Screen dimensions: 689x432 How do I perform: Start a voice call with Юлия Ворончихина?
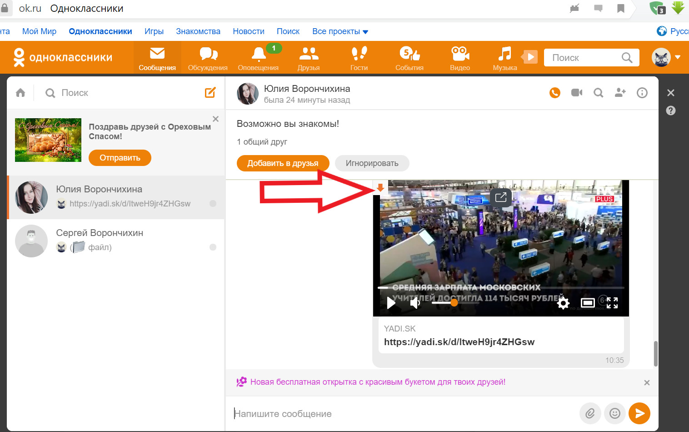[x=555, y=93]
